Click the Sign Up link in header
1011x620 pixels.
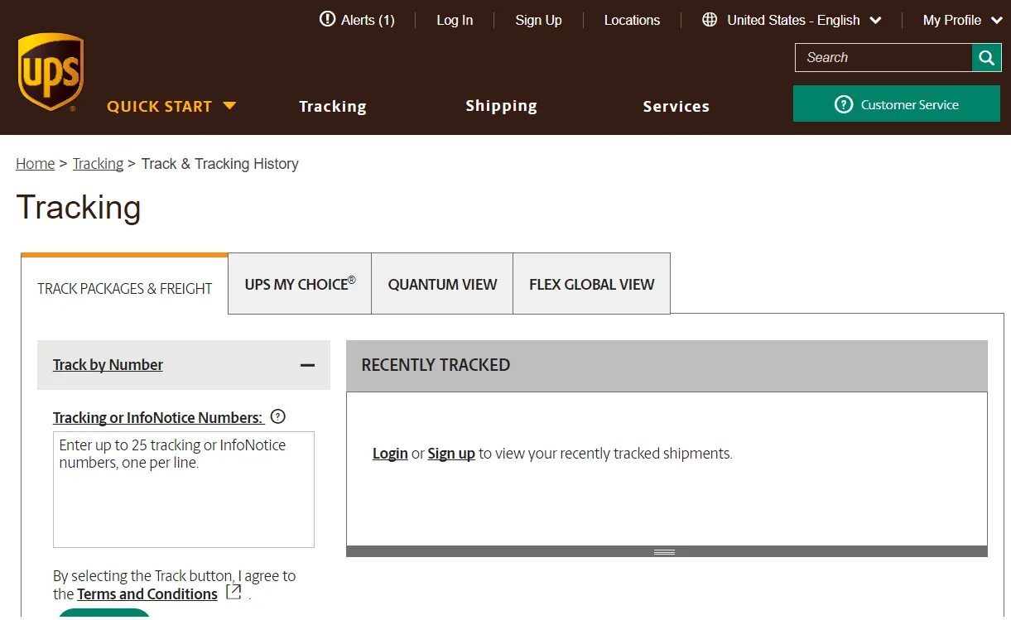tap(538, 20)
